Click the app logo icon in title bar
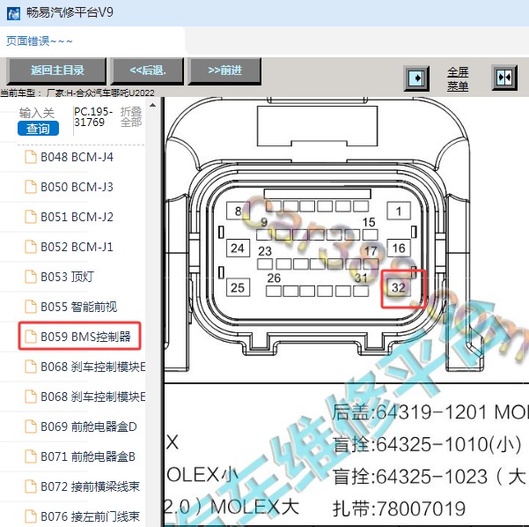529x527 pixels. (13, 13)
